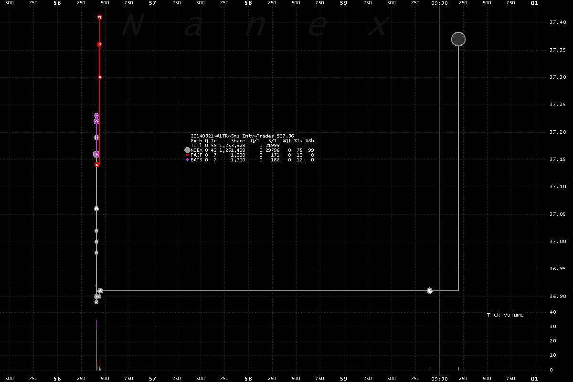Click the 'NQEX' exchange label in the legend
The height and width of the screenshot is (382, 573).
pyautogui.click(x=196, y=150)
